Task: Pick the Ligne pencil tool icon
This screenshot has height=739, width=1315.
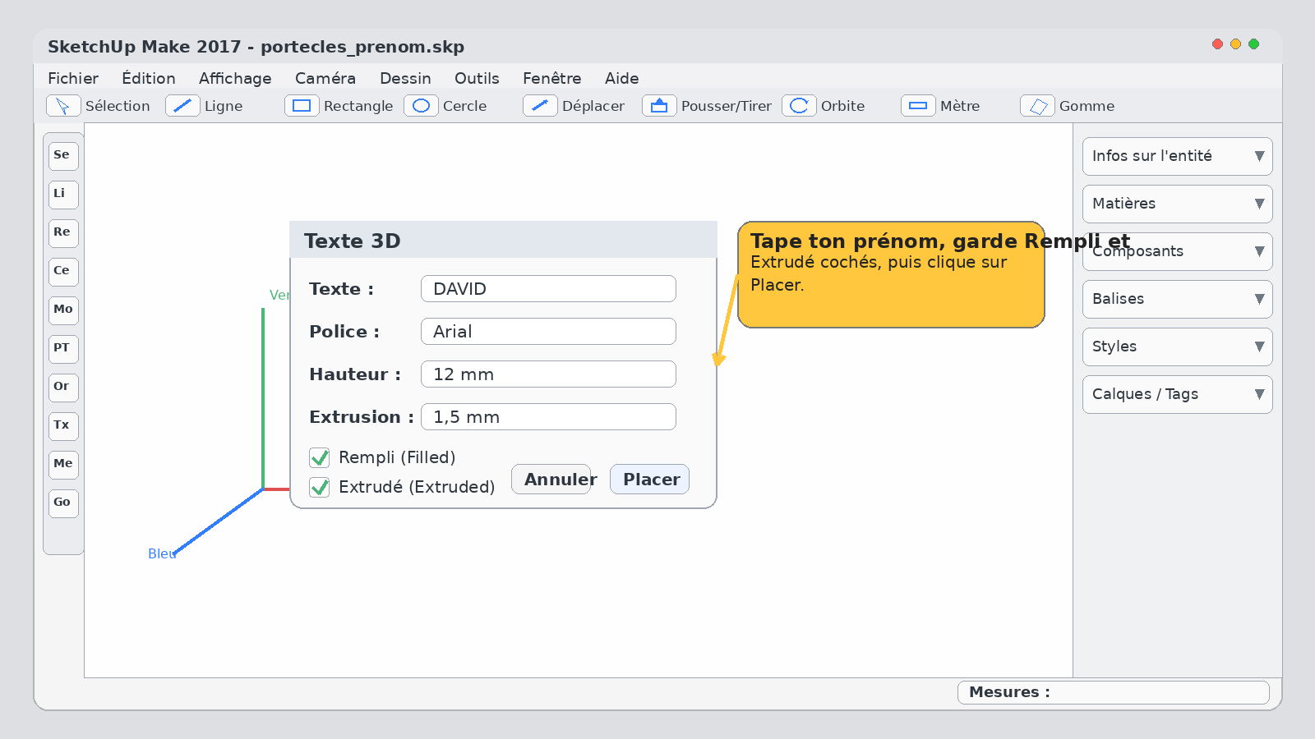Action: (182, 106)
